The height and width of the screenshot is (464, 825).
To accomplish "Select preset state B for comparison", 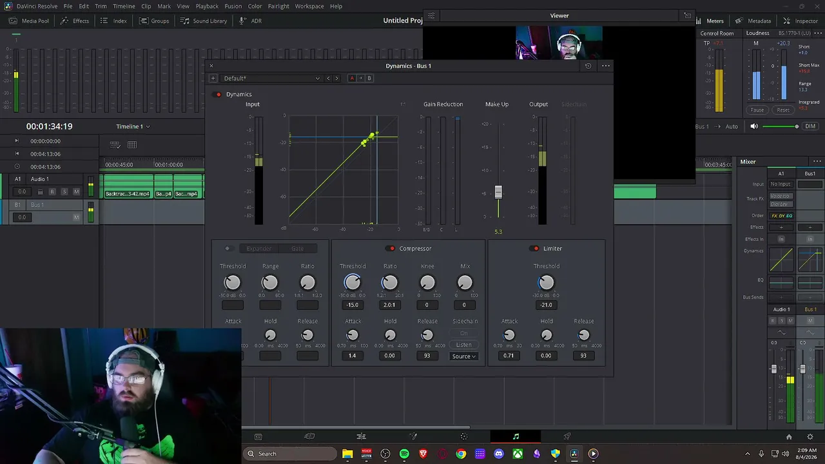I will click(x=369, y=78).
